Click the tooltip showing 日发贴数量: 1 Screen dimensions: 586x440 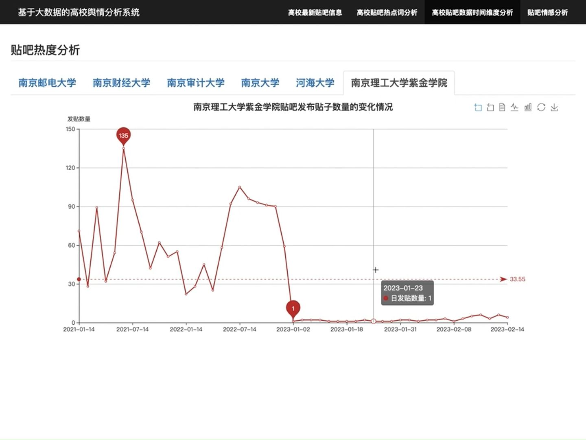(x=407, y=293)
